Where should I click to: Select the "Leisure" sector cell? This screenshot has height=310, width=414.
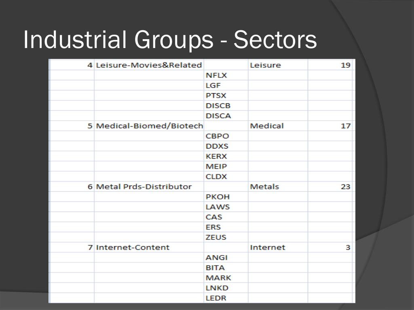278,65
